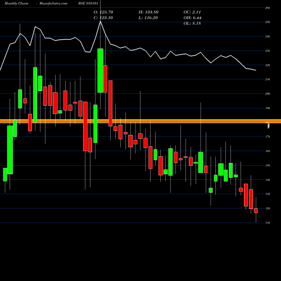Select the high value 'H: 133.80'

[x=148, y=12]
